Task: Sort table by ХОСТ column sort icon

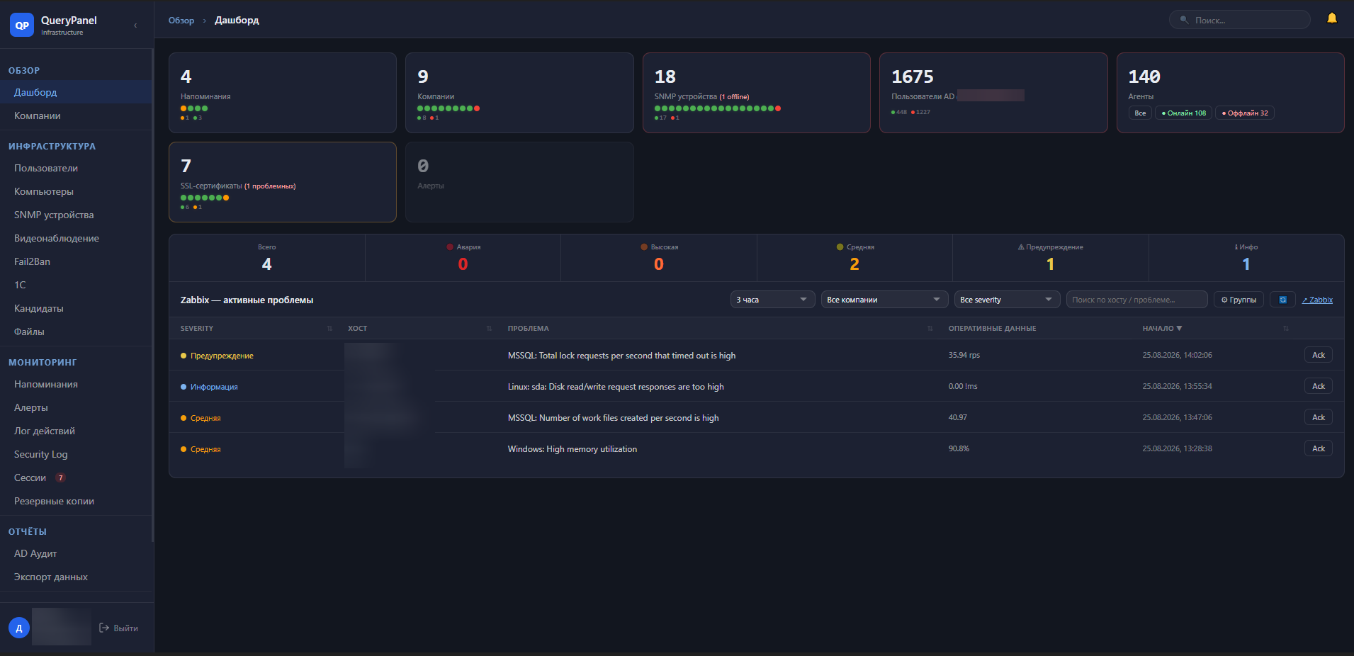Action: (489, 329)
